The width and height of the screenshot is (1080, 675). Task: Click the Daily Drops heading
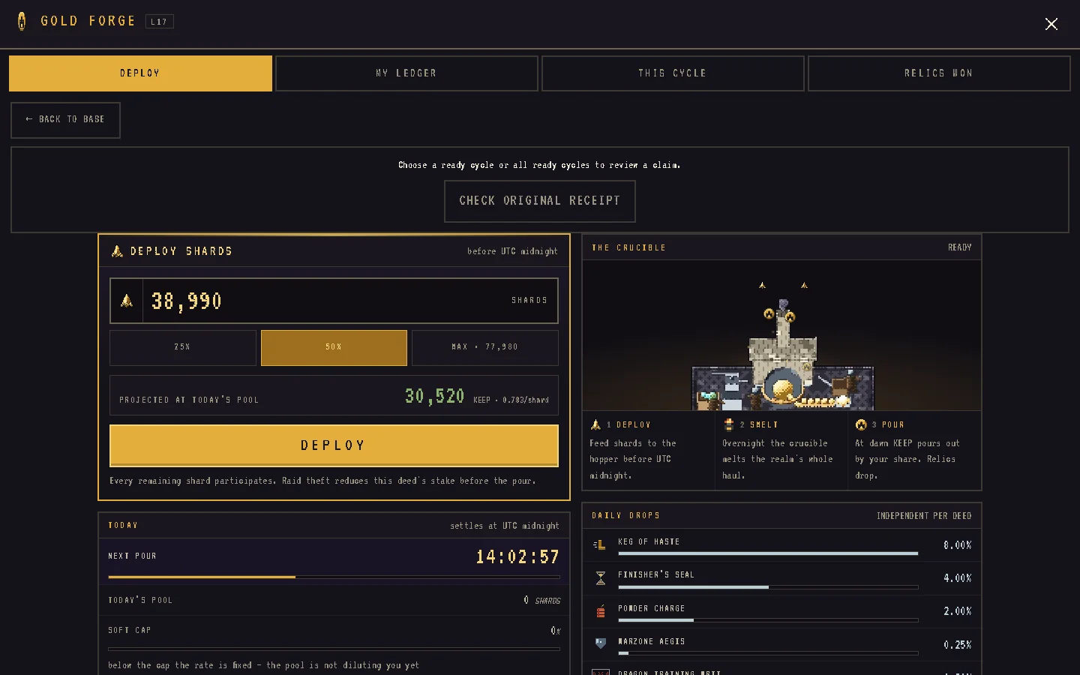point(626,516)
